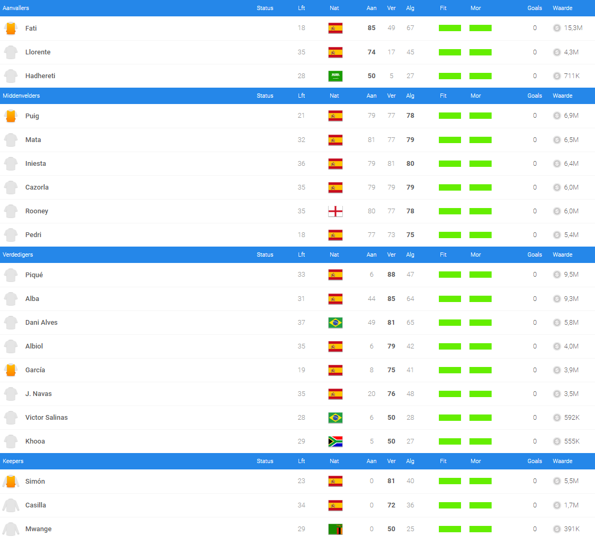Click the orange shirt icon beside Fati
This screenshot has height=537, width=595.
coord(11,28)
